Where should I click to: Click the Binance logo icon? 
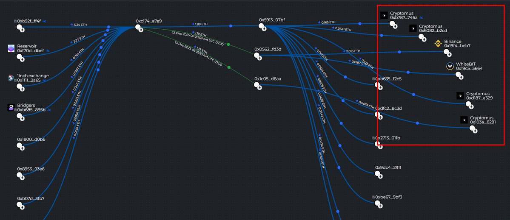pos(438,44)
